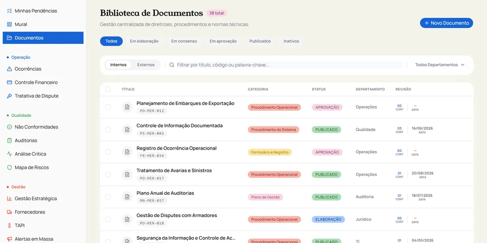Click plus icon in Novo Documento button
487x243 pixels.
pos(427,23)
